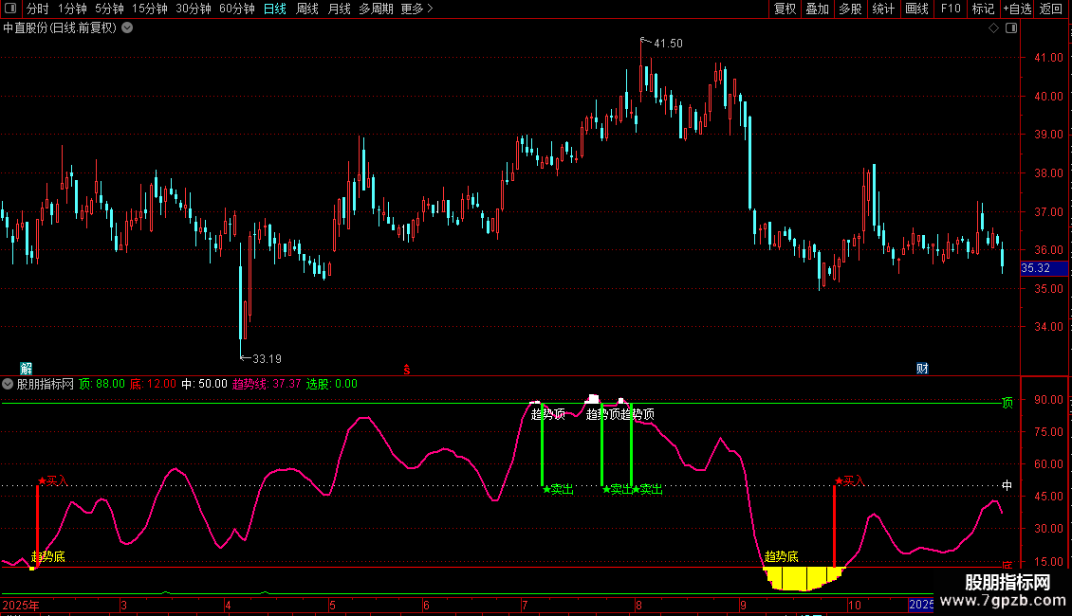Click the 底: 12.00 indicator value
This screenshot has height=616, width=1072.
(x=153, y=384)
